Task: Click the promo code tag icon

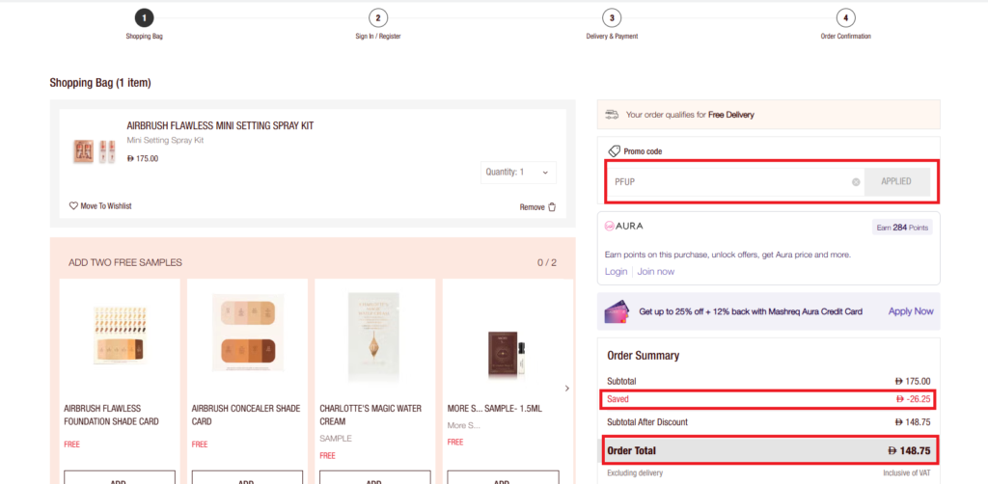Action: 614,151
